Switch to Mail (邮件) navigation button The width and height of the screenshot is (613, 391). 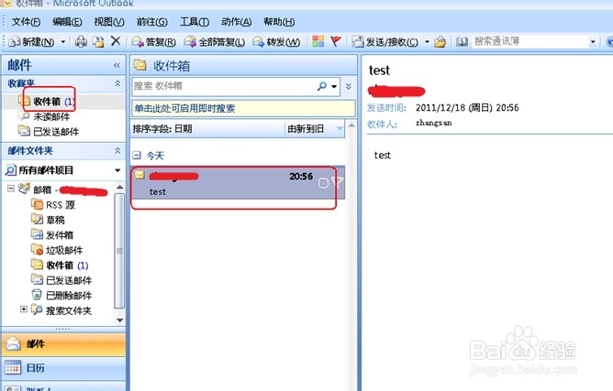(x=63, y=344)
